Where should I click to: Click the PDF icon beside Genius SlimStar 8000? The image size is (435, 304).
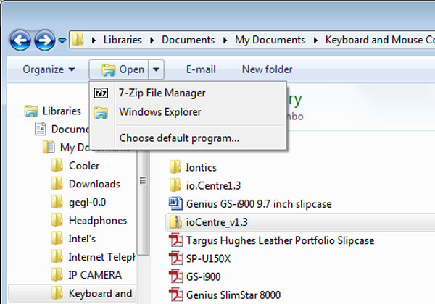(x=175, y=295)
